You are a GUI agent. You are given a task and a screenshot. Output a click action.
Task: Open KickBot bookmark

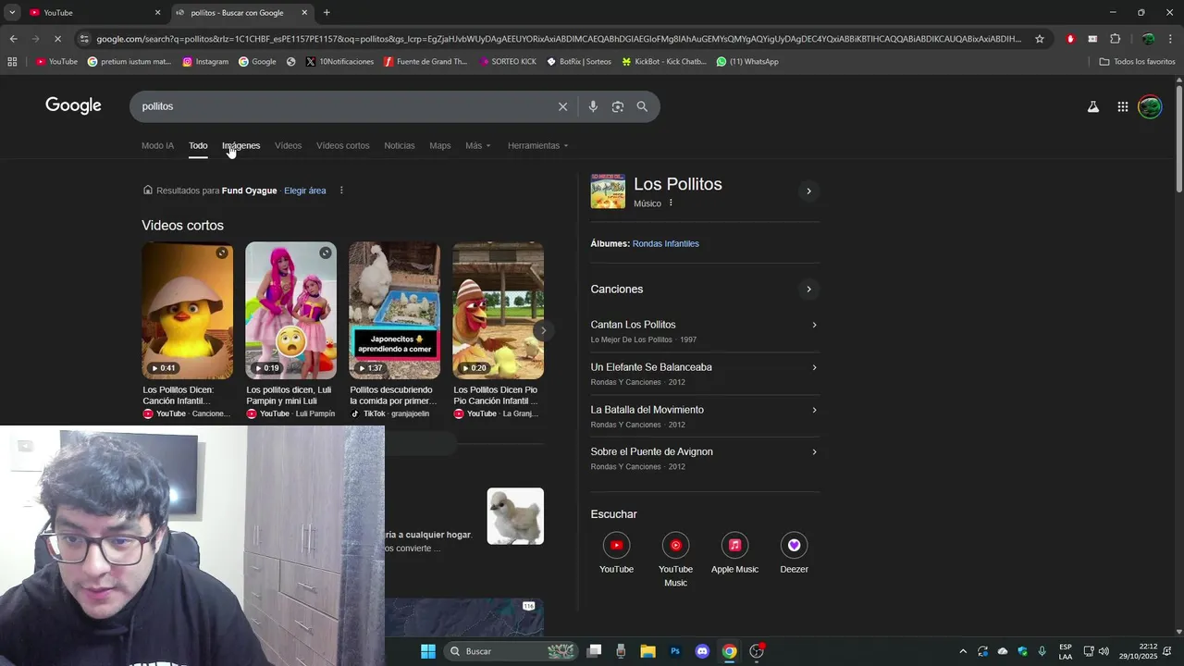(x=664, y=61)
